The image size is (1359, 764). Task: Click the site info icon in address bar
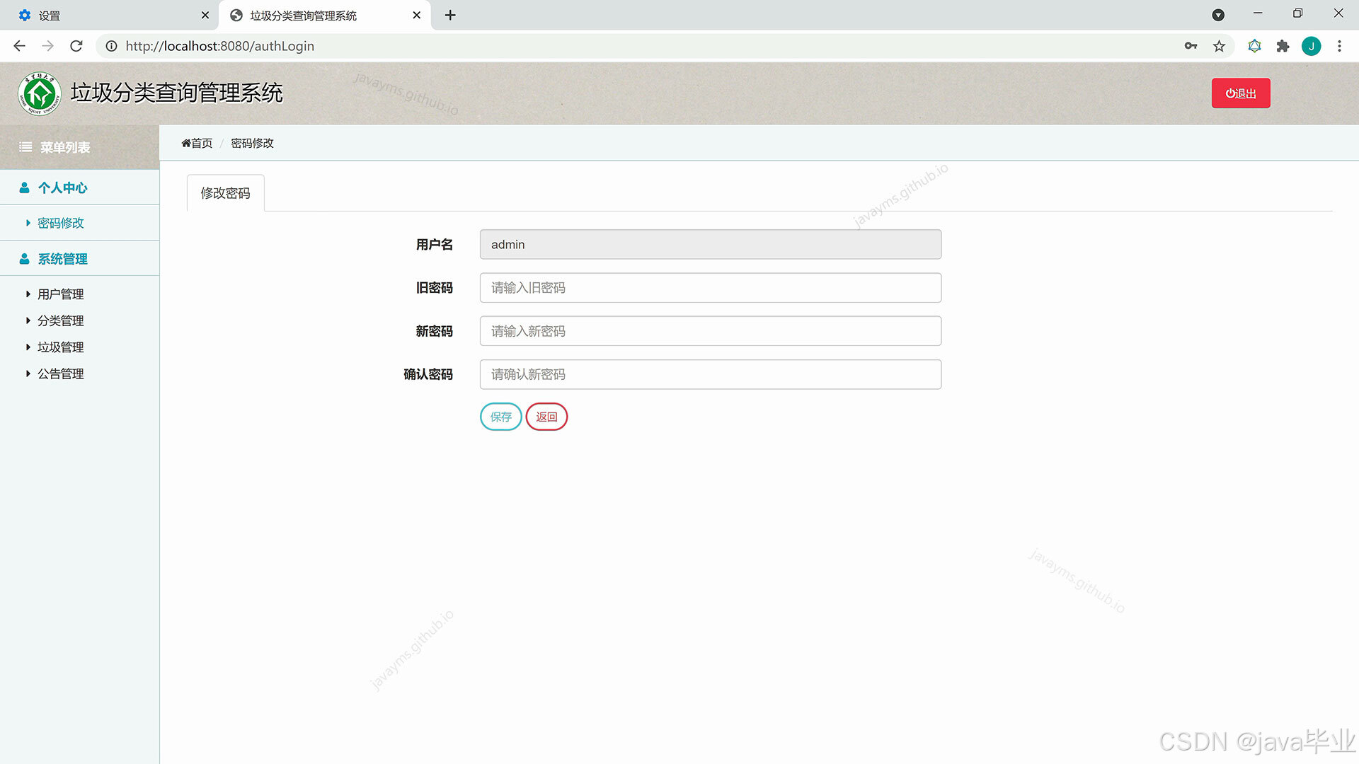(x=111, y=46)
